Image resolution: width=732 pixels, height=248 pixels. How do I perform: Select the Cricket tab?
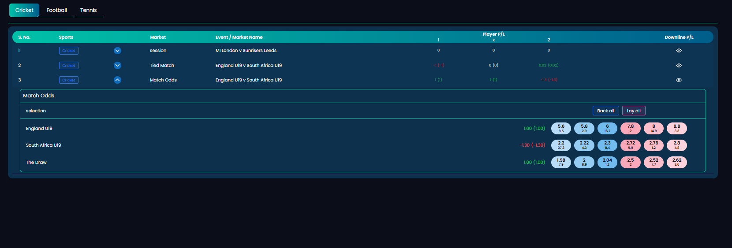(x=24, y=10)
